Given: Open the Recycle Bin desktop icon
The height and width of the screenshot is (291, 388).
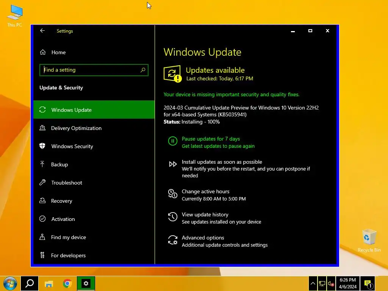Looking at the screenshot, I should click(369, 241).
